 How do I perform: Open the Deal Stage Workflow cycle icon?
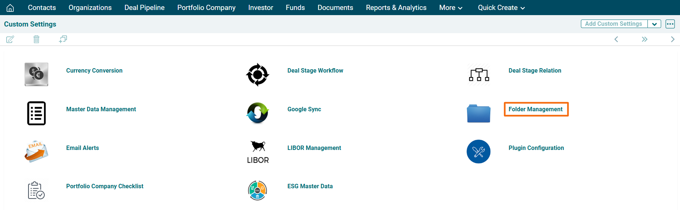257,74
